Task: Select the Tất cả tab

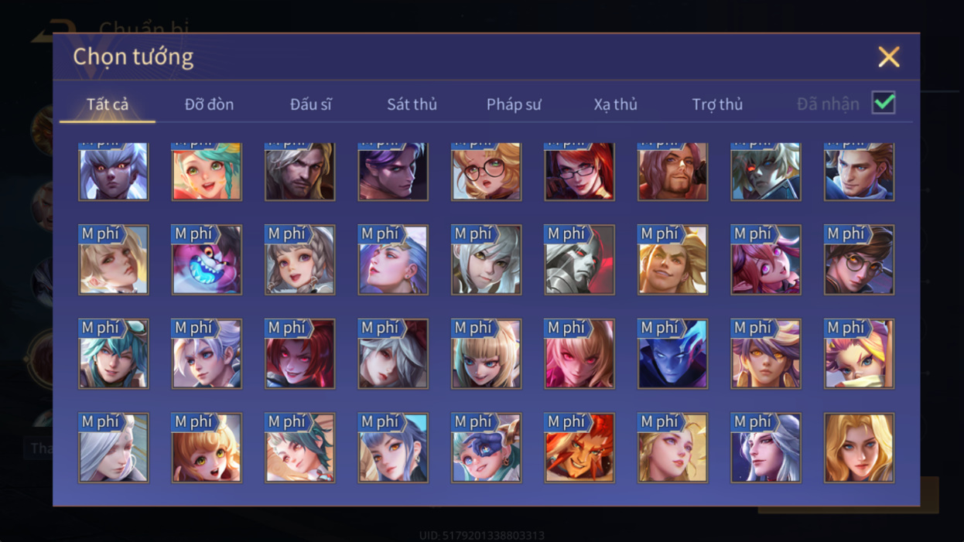Action: (x=108, y=104)
